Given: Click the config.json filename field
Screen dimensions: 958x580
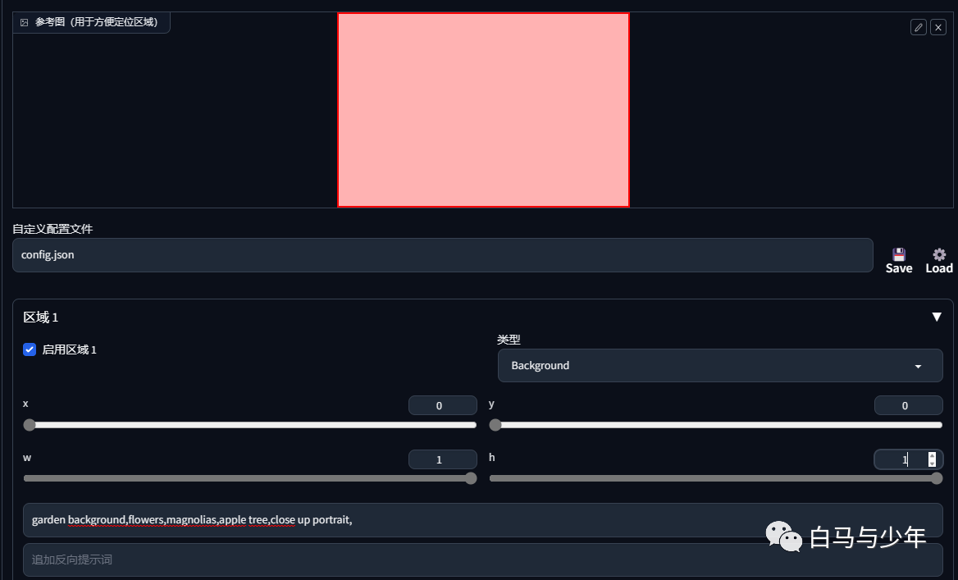Looking at the screenshot, I should point(442,255).
